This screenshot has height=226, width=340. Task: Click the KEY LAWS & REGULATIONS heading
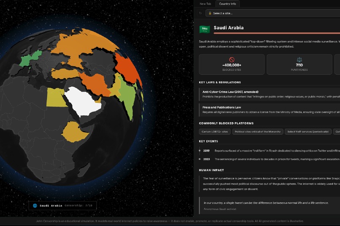pyautogui.click(x=220, y=82)
